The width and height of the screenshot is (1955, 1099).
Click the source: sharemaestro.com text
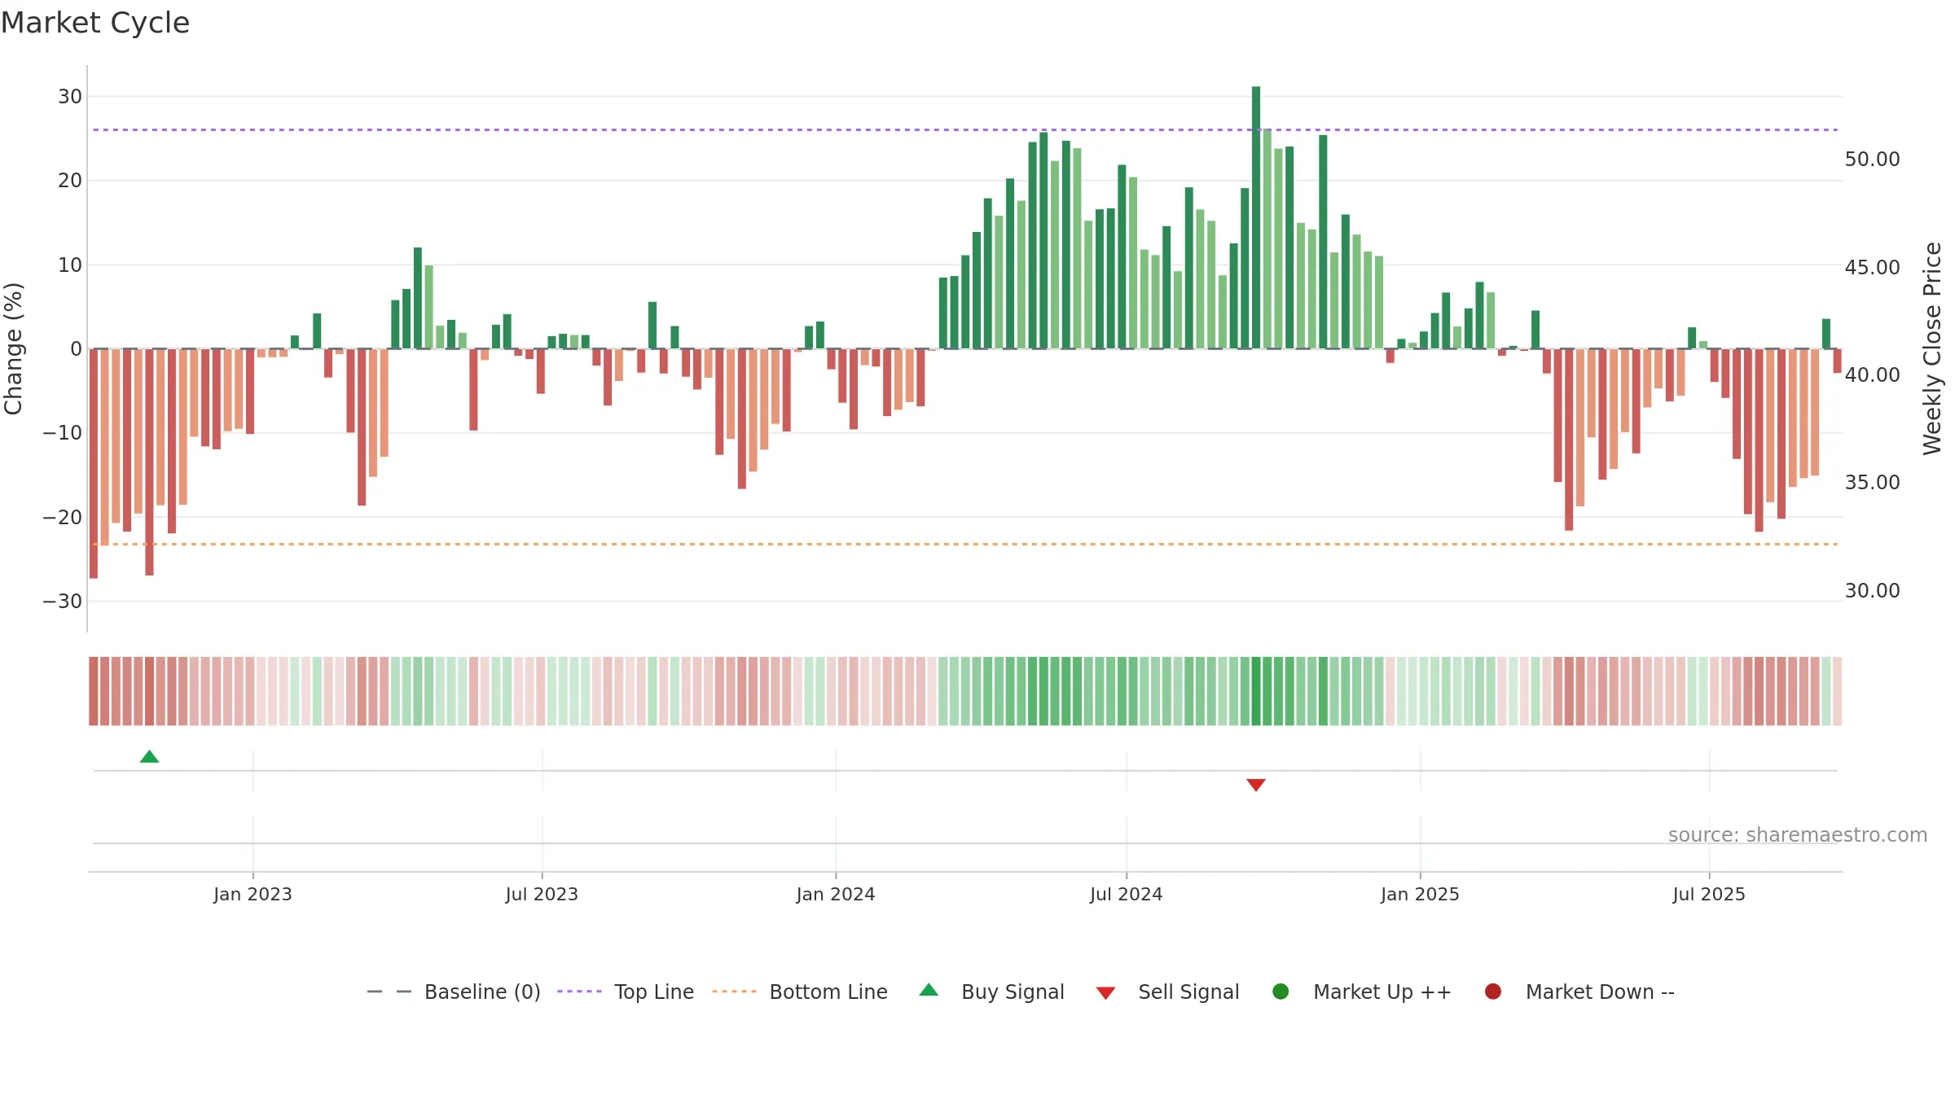[1798, 834]
